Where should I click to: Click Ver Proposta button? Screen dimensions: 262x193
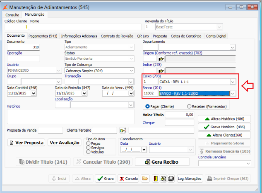pyautogui.click(x=26, y=143)
